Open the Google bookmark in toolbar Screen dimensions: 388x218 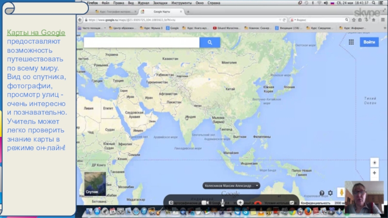172,28
